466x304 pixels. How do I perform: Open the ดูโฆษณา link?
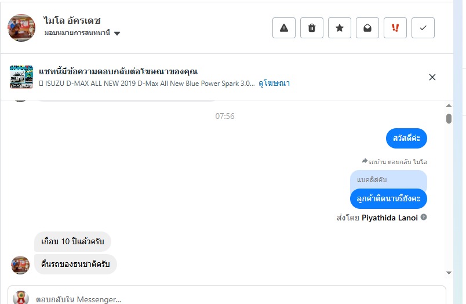[x=274, y=84]
